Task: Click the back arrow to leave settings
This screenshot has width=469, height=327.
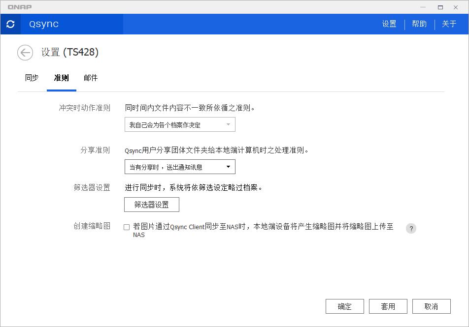Action: [x=25, y=52]
